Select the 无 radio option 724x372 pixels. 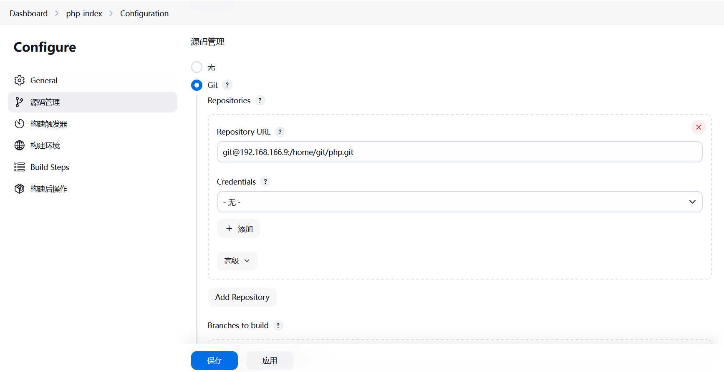[197, 67]
